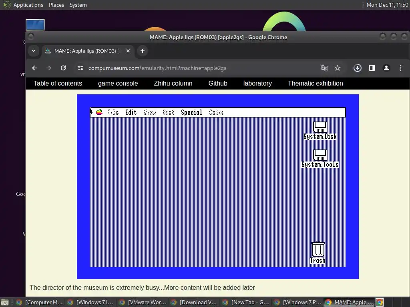
Task: Open the Github link
Action: click(x=218, y=83)
